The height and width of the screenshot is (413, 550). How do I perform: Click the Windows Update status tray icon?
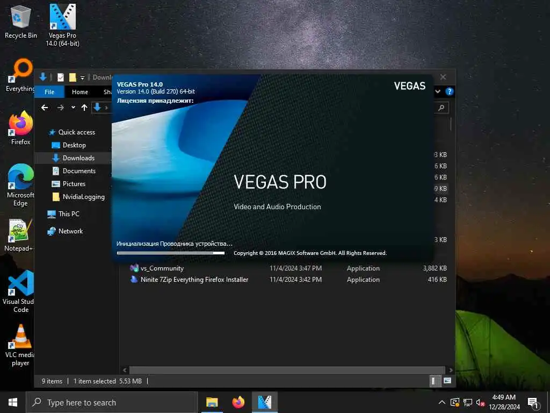coord(455,402)
